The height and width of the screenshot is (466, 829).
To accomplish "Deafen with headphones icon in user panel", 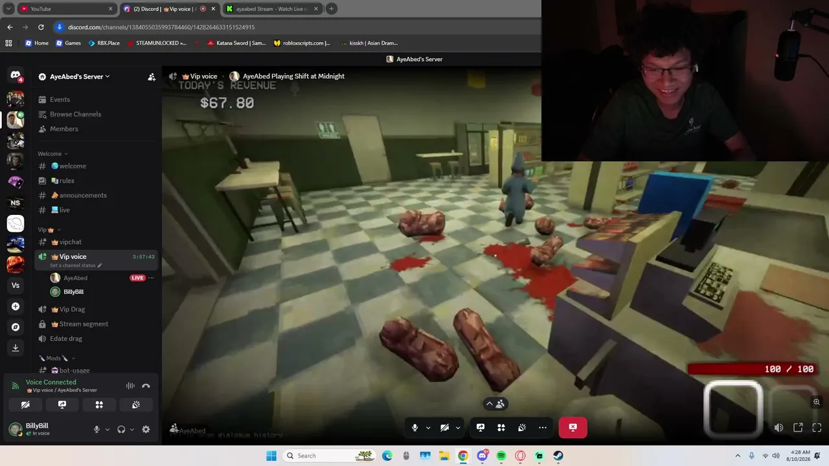I will point(121,429).
